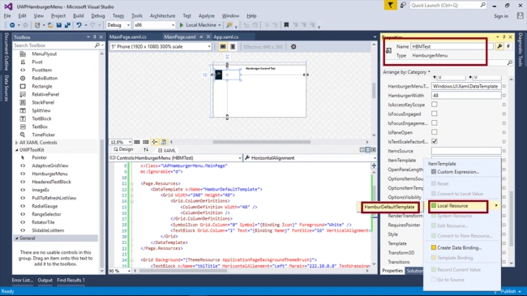Open the Debug configuration dropdown
Image resolution: width=527 pixels, height=296 pixels.
118,25
